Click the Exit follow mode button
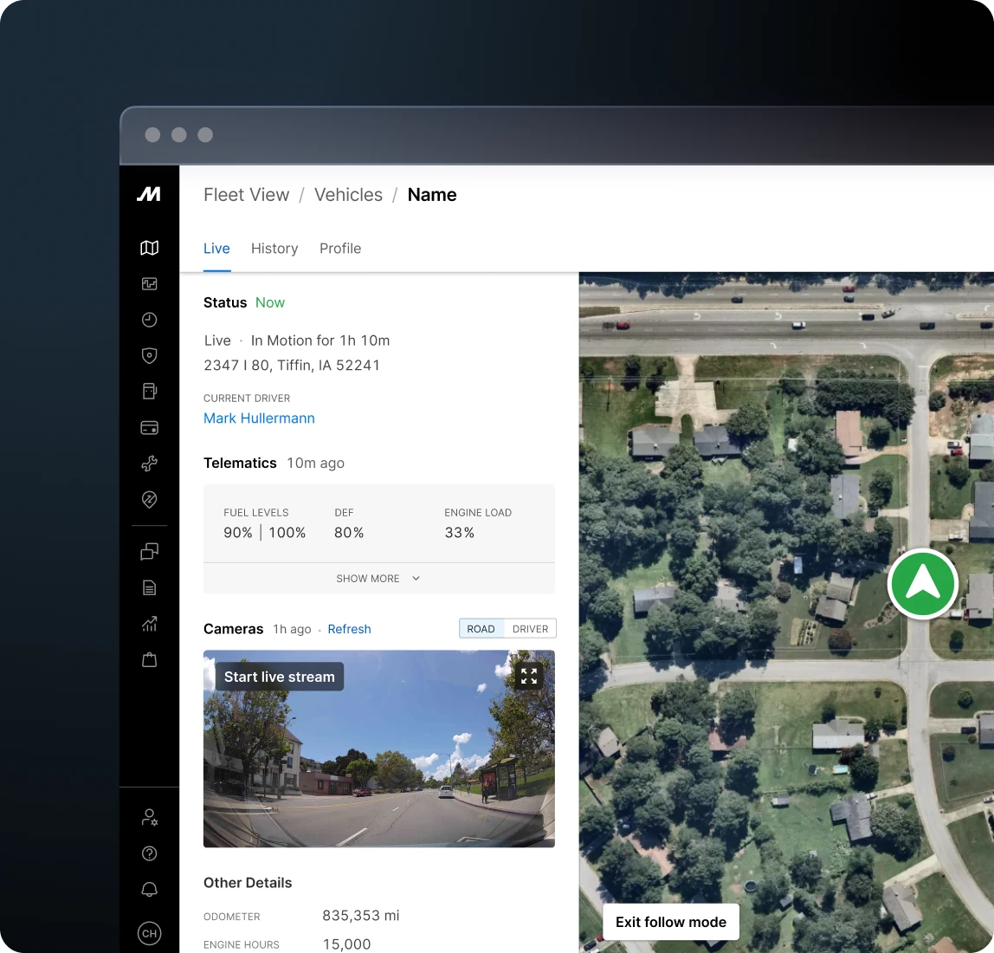 point(671,922)
